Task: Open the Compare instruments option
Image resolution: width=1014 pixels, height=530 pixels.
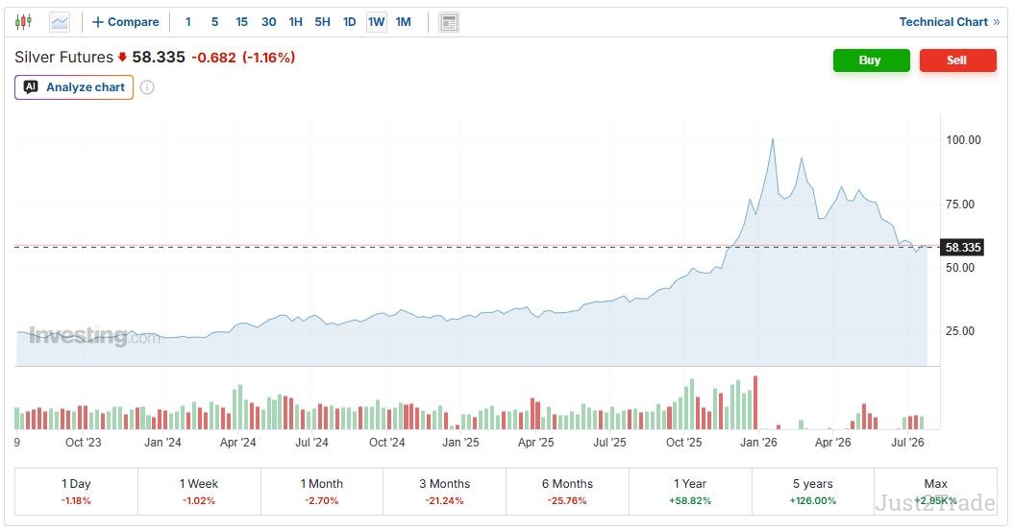Action: coord(126,22)
